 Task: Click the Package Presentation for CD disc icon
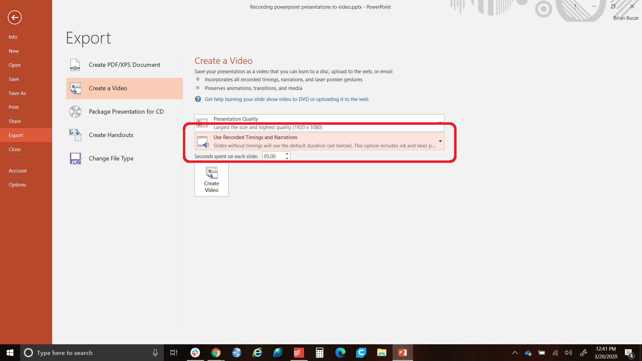point(75,111)
